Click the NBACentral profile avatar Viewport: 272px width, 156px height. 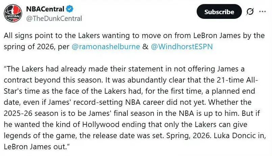(13, 14)
